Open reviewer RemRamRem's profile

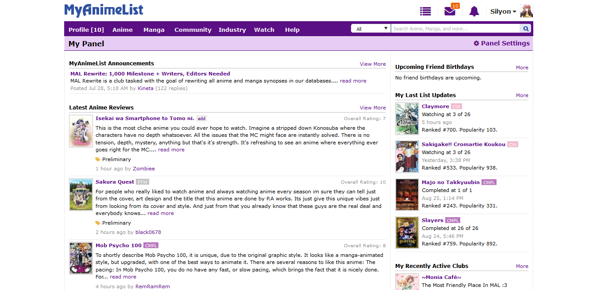point(153,286)
